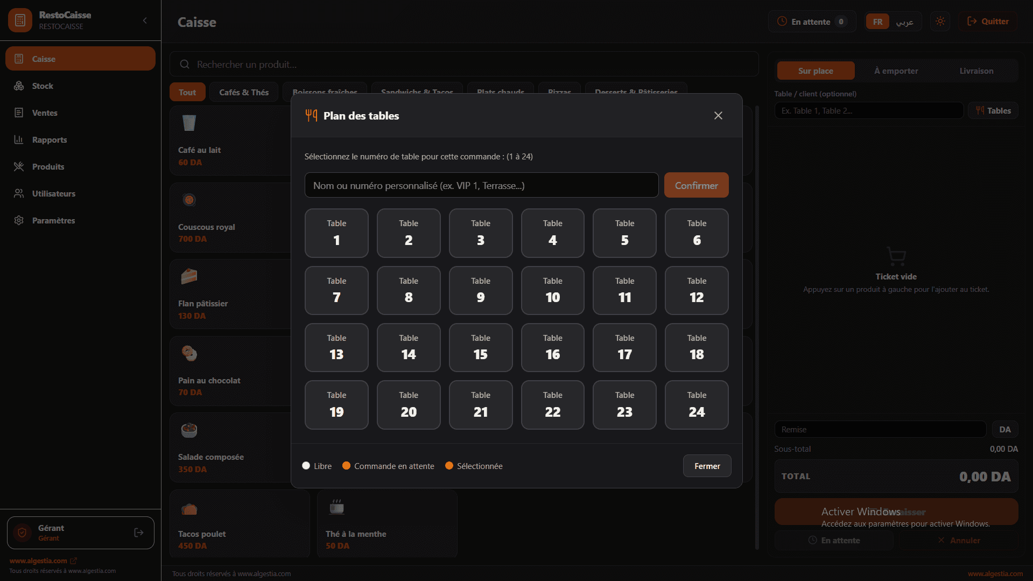The image size is (1033, 581).
Task: Add Tacos poulet to the ticket
Action: pyautogui.click(x=240, y=523)
